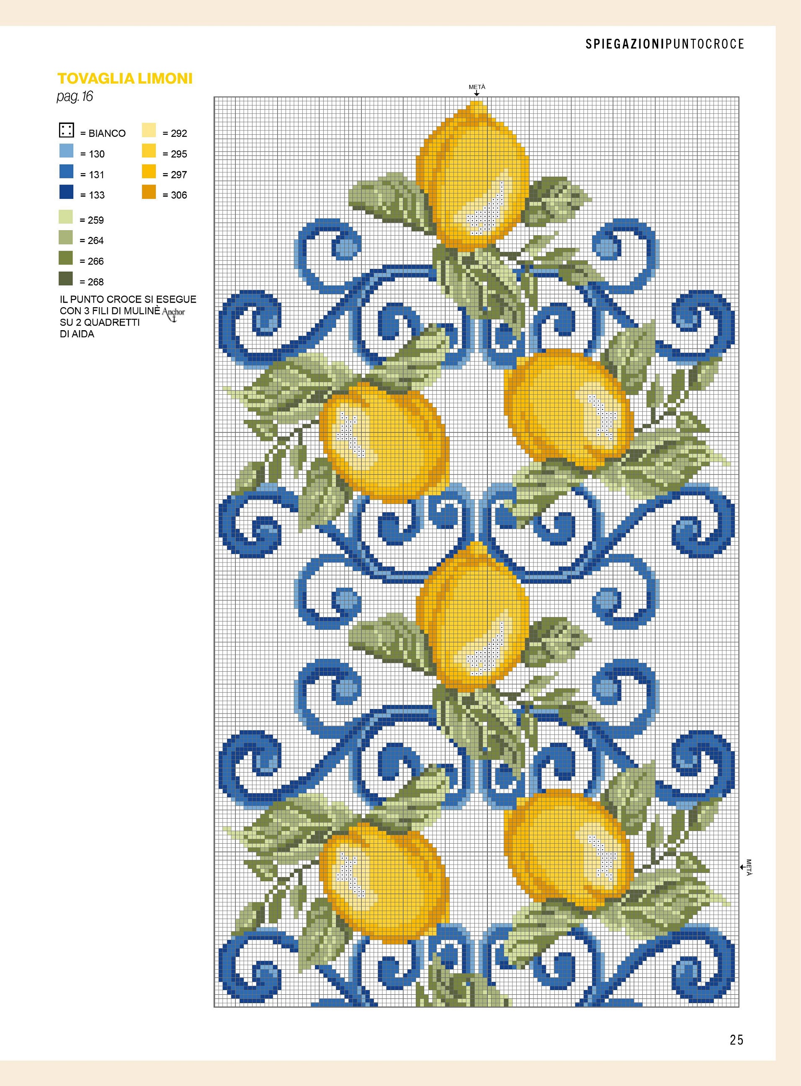
Task: Choose the pale green 259 swatch
Action: click(x=66, y=217)
